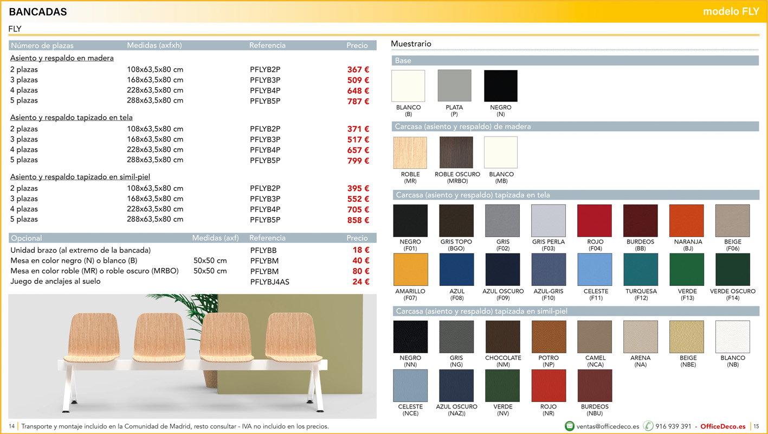
Task: Click the 858 € price
Action: tap(358, 220)
